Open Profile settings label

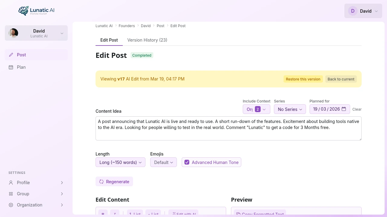pos(23,182)
